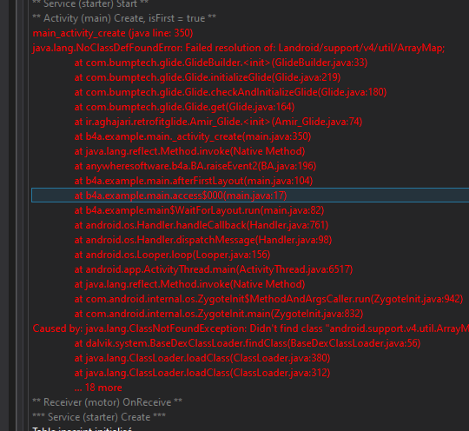Select the ZygoteInit$MethodAndArgsCaller.run line

[268, 299]
